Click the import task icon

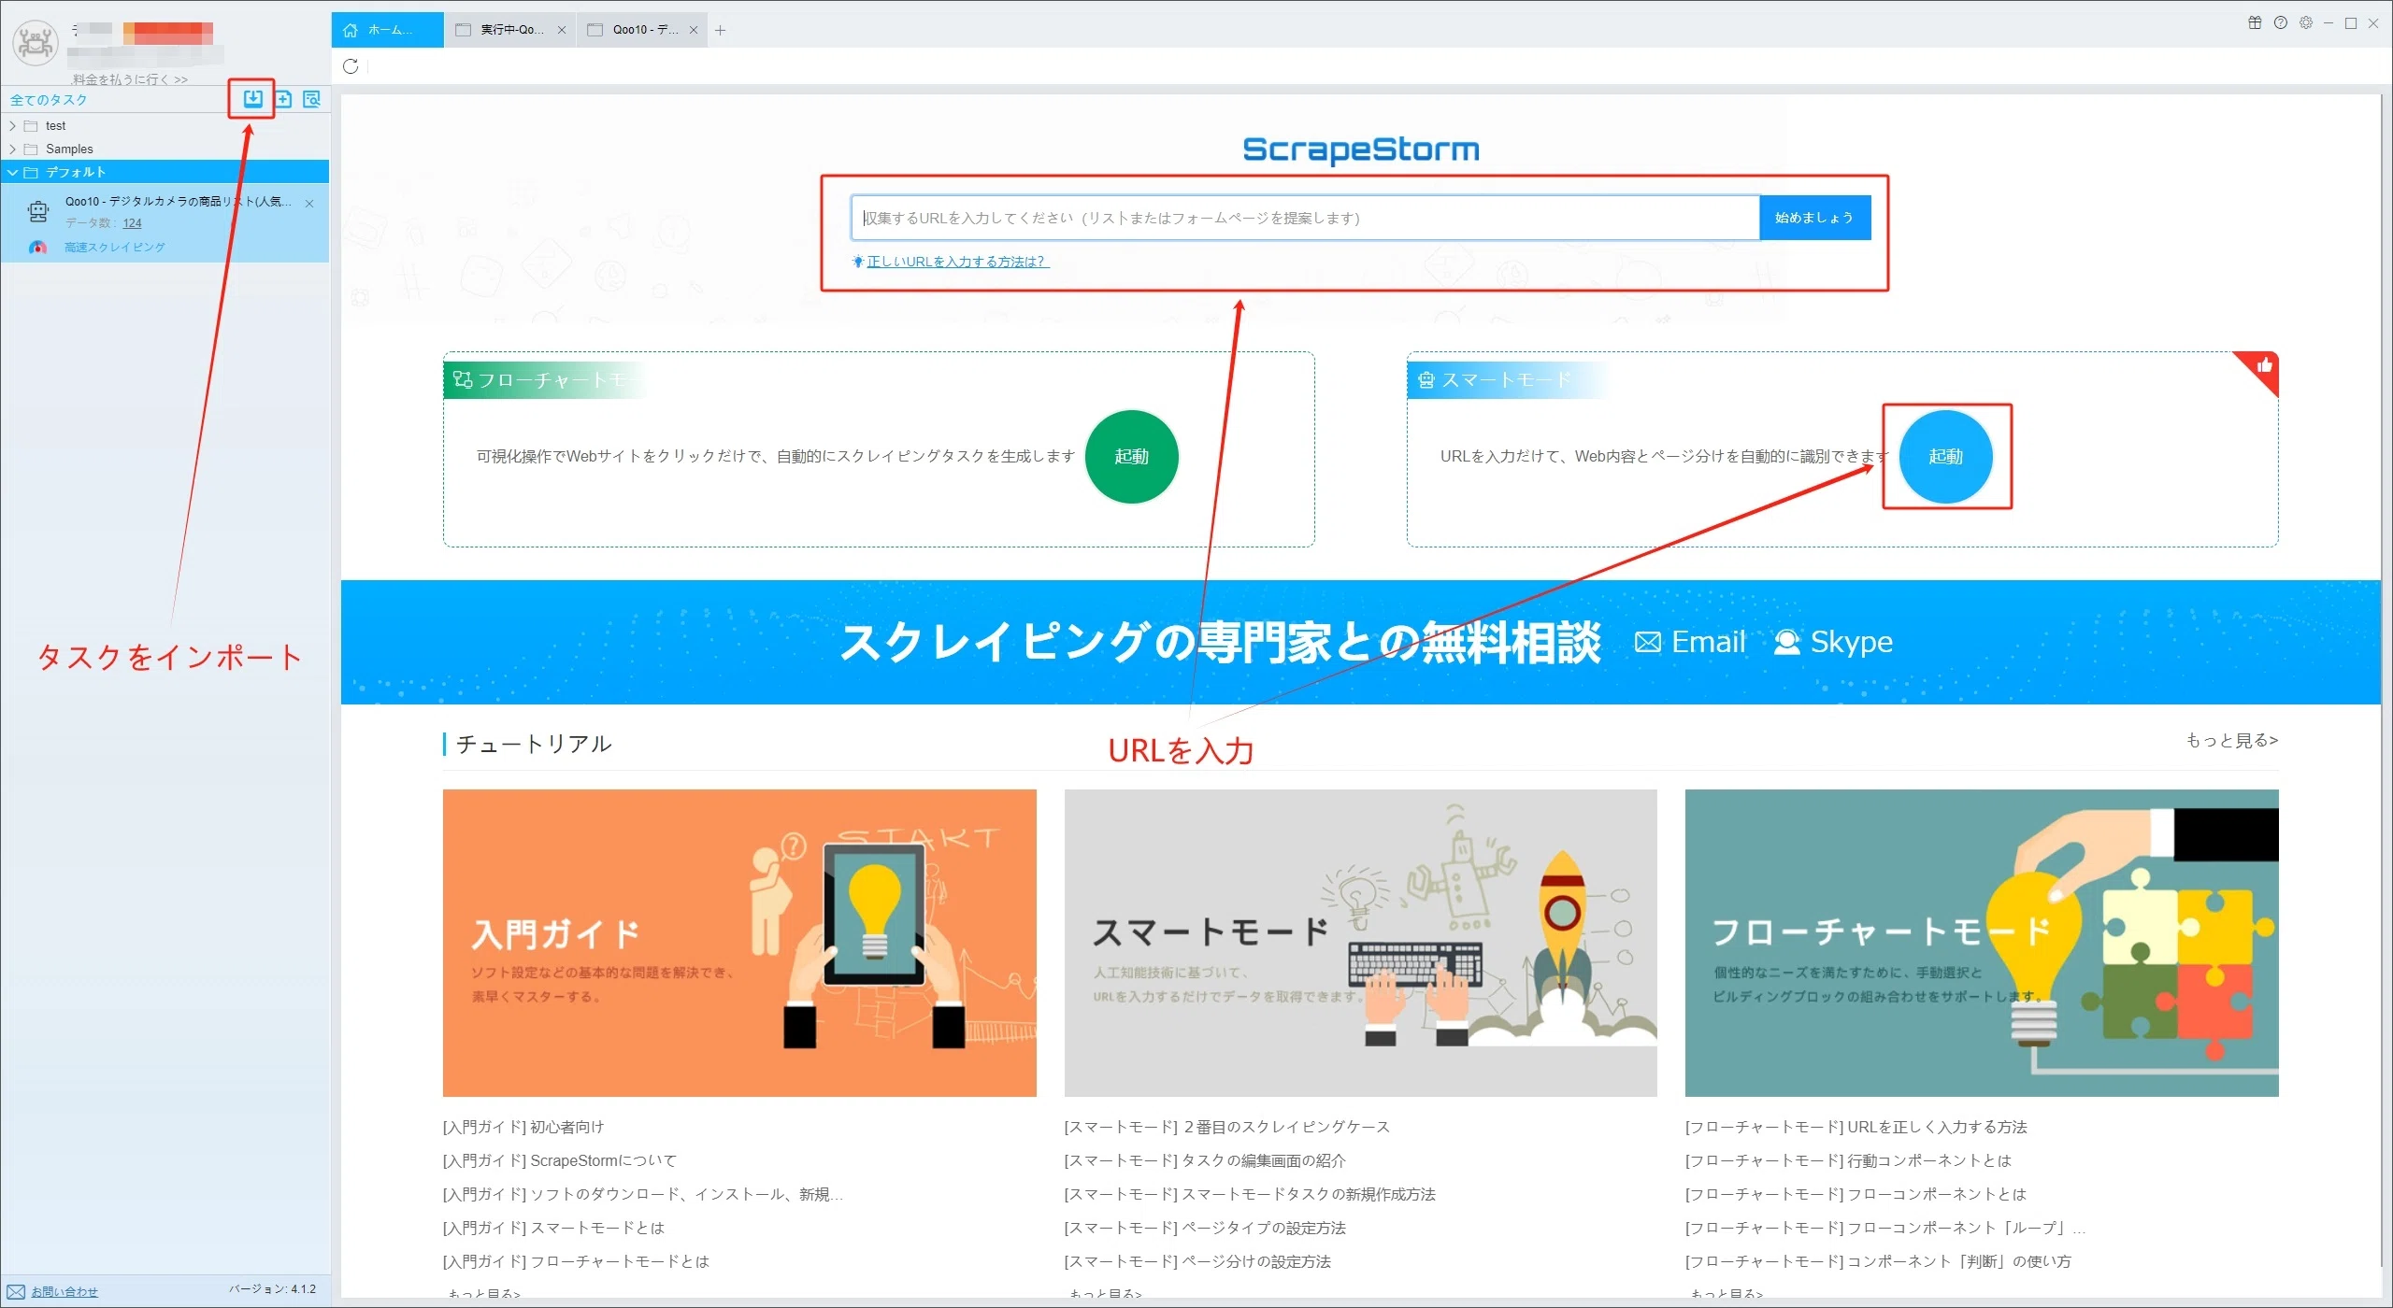(x=252, y=98)
